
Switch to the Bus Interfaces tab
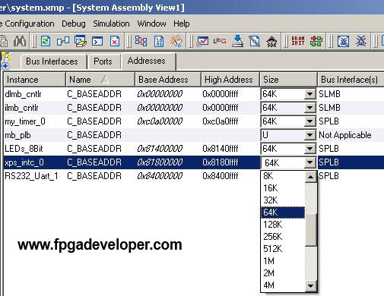[x=52, y=61]
